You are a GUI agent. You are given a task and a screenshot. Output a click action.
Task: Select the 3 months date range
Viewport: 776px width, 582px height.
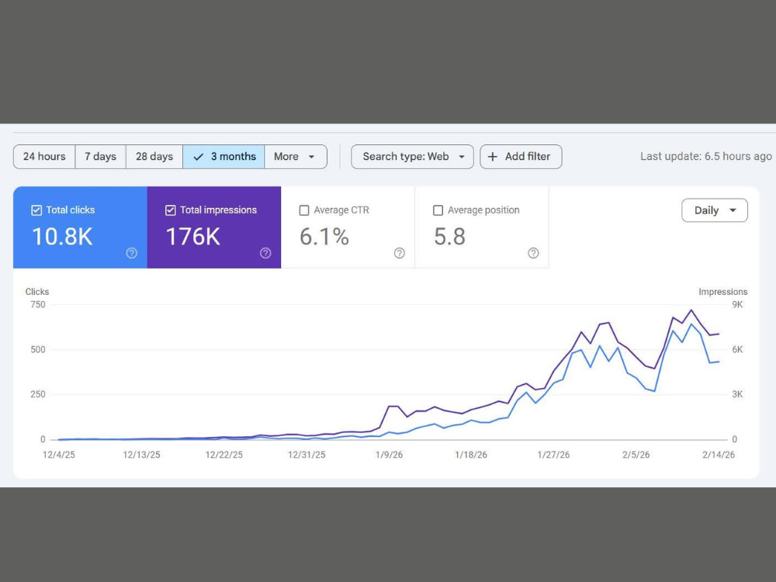pyautogui.click(x=223, y=157)
